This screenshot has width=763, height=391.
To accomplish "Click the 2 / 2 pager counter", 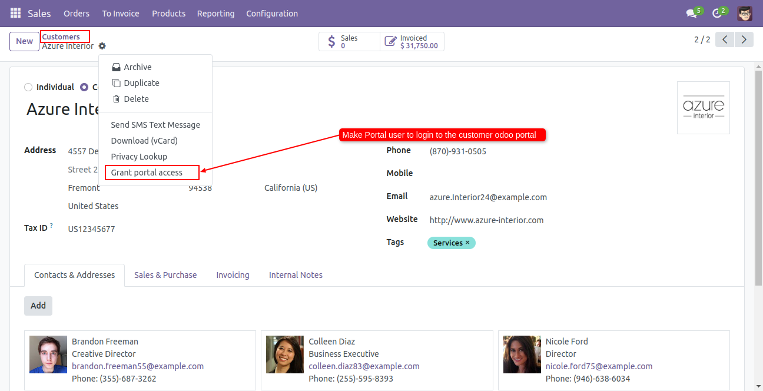I will click(702, 39).
